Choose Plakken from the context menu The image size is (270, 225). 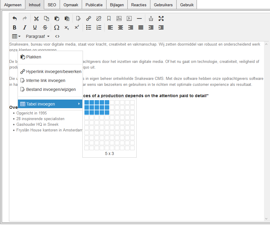coord(34,57)
